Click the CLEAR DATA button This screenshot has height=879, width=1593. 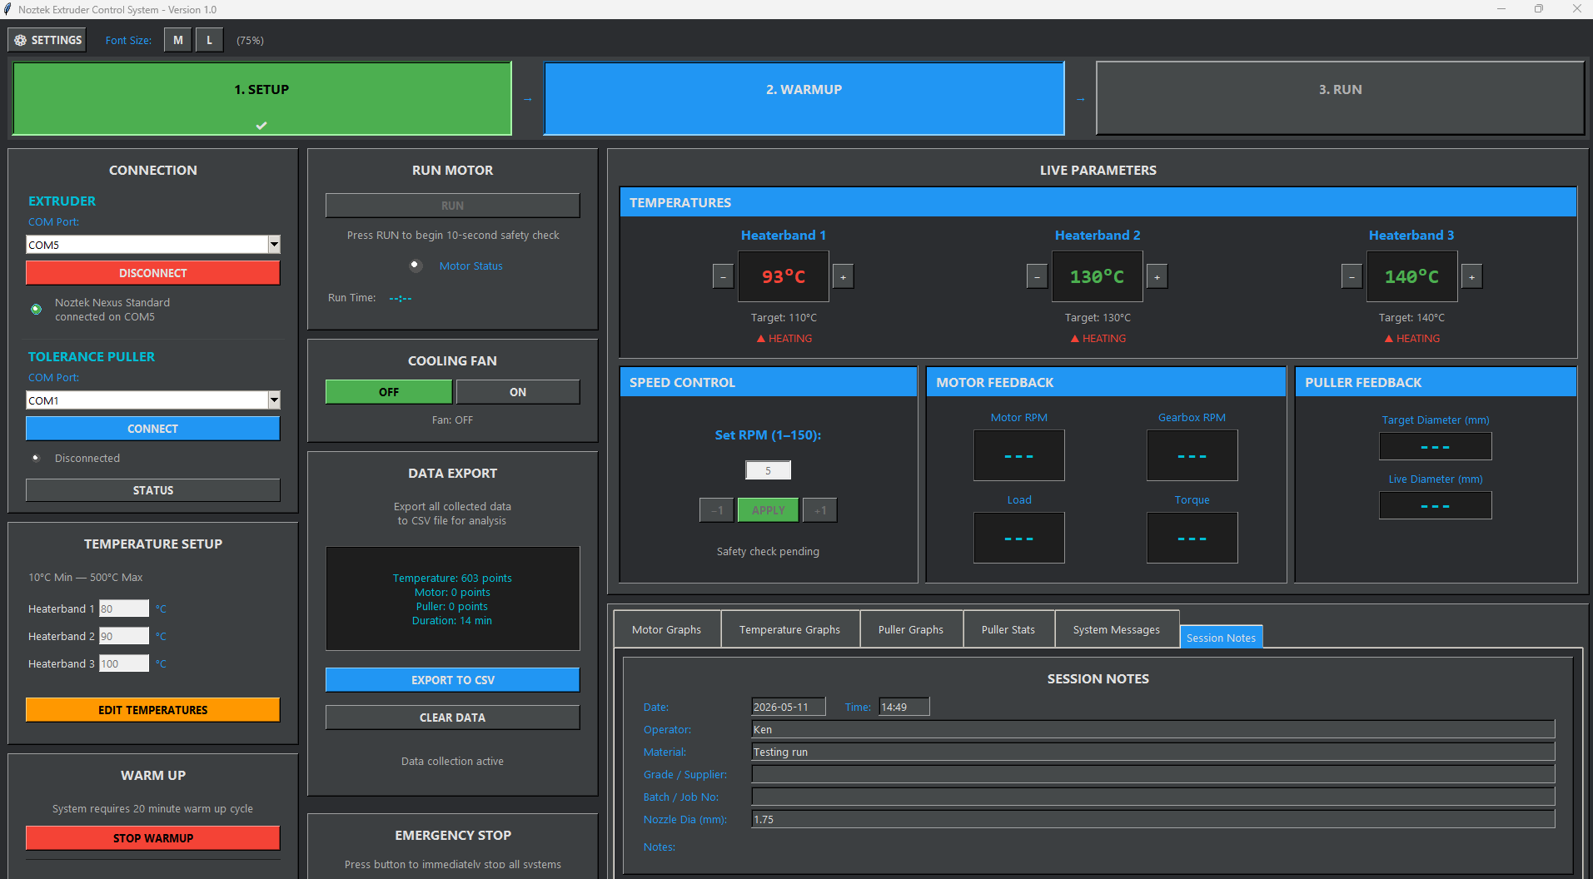click(453, 718)
